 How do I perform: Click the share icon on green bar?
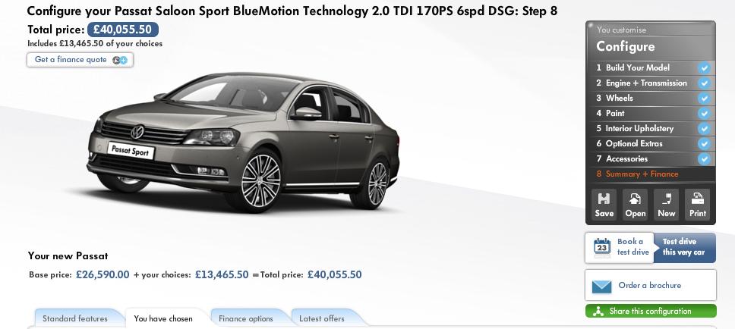[x=598, y=312]
